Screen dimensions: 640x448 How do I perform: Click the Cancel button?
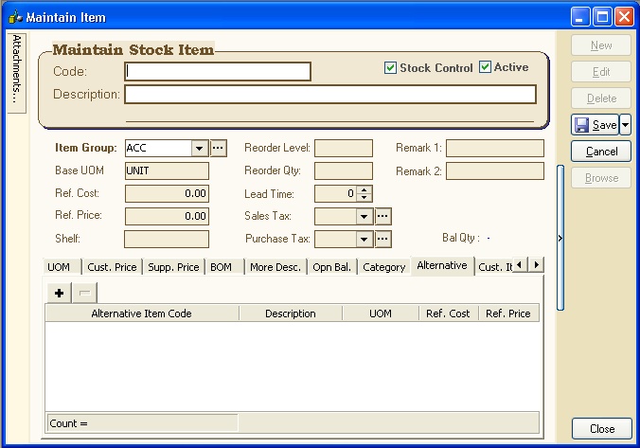click(x=601, y=152)
